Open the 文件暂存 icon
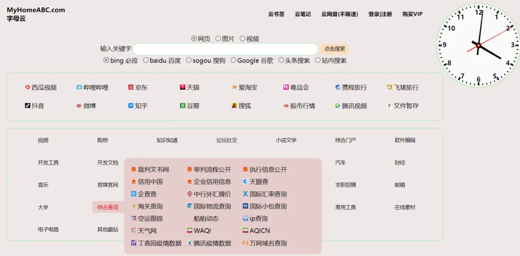Viewport: 520px width, 256px height. (x=390, y=105)
